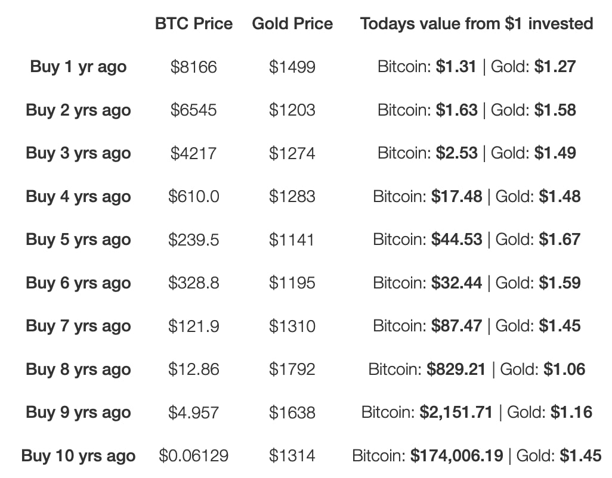Click the Gold Price column header
The height and width of the screenshot is (478, 612).
coord(292,24)
